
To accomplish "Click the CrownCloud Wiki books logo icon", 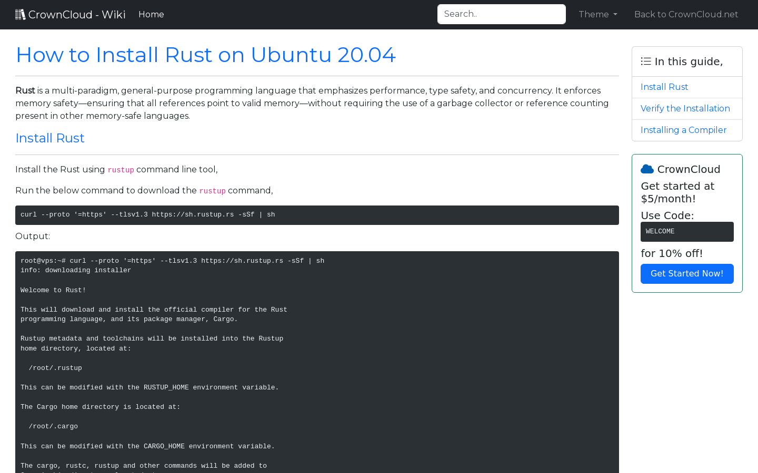I will pyautogui.click(x=21, y=15).
